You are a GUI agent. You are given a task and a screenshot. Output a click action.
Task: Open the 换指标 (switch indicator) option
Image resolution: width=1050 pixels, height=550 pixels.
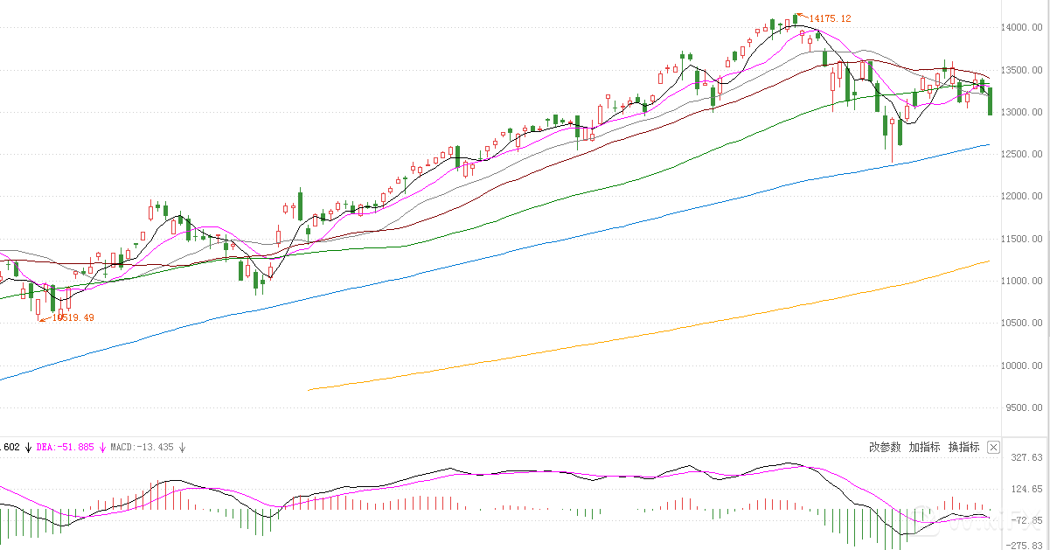point(963,447)
